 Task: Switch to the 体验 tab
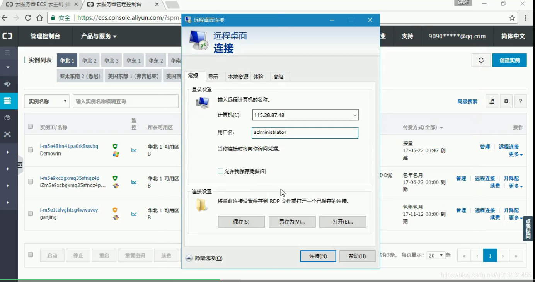258,77
